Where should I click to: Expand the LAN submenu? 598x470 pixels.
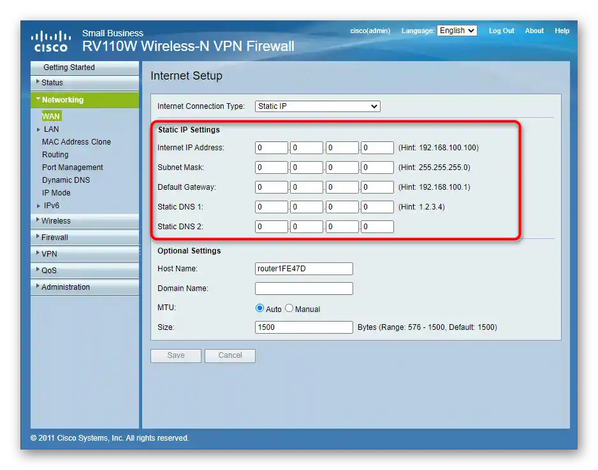tap(51, 129)
